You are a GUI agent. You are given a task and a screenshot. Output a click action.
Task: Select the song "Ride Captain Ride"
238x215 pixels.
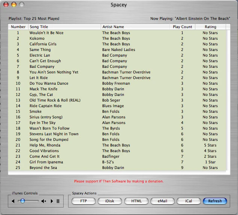(46, 106)
